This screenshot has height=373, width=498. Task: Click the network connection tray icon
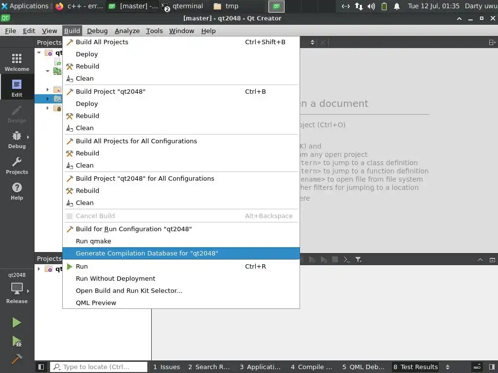(x=358, y=6)
